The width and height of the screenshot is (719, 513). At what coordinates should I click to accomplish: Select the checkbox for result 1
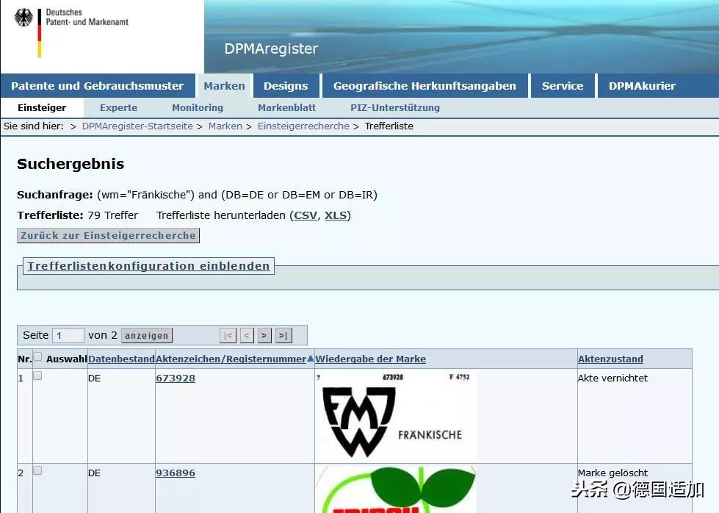pyautogui.click(x=37, y=376)
